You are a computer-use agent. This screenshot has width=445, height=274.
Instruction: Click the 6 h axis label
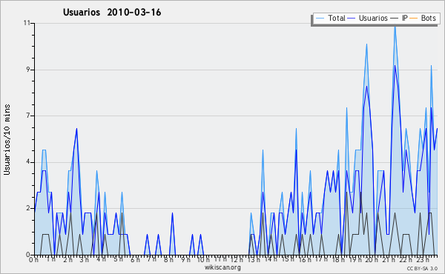point(135,259)
